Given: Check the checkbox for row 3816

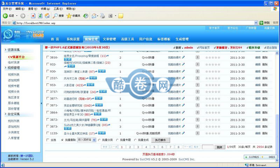Looking at the screenshot, I should (48, 57).
